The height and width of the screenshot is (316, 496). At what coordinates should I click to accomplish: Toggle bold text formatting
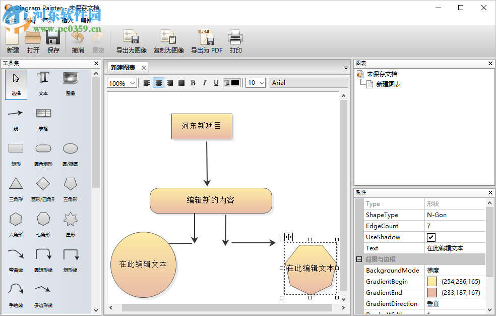coord(193,83)
